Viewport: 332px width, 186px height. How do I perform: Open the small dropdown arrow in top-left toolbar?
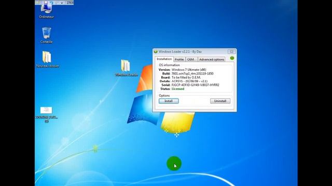[x=62, y=3]
